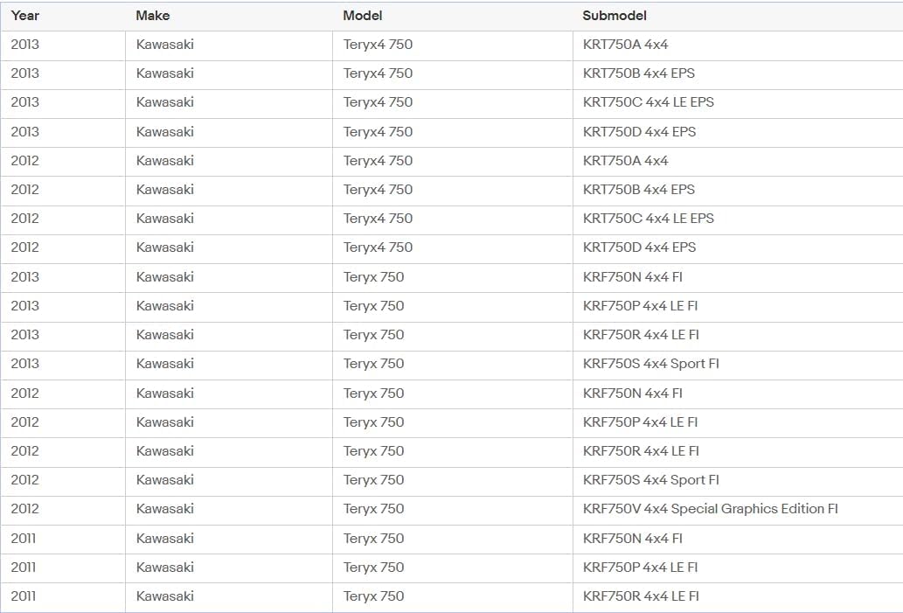This screenshot has width=903, height=613.
Task: Select 2013 submodel KRF750R 4x4 LE FI
Action: coord(641,334)
